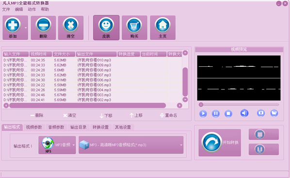Click the 转换进度 column header
The image size is (290, 178).
pyautogui.click(x=129, y=54)
